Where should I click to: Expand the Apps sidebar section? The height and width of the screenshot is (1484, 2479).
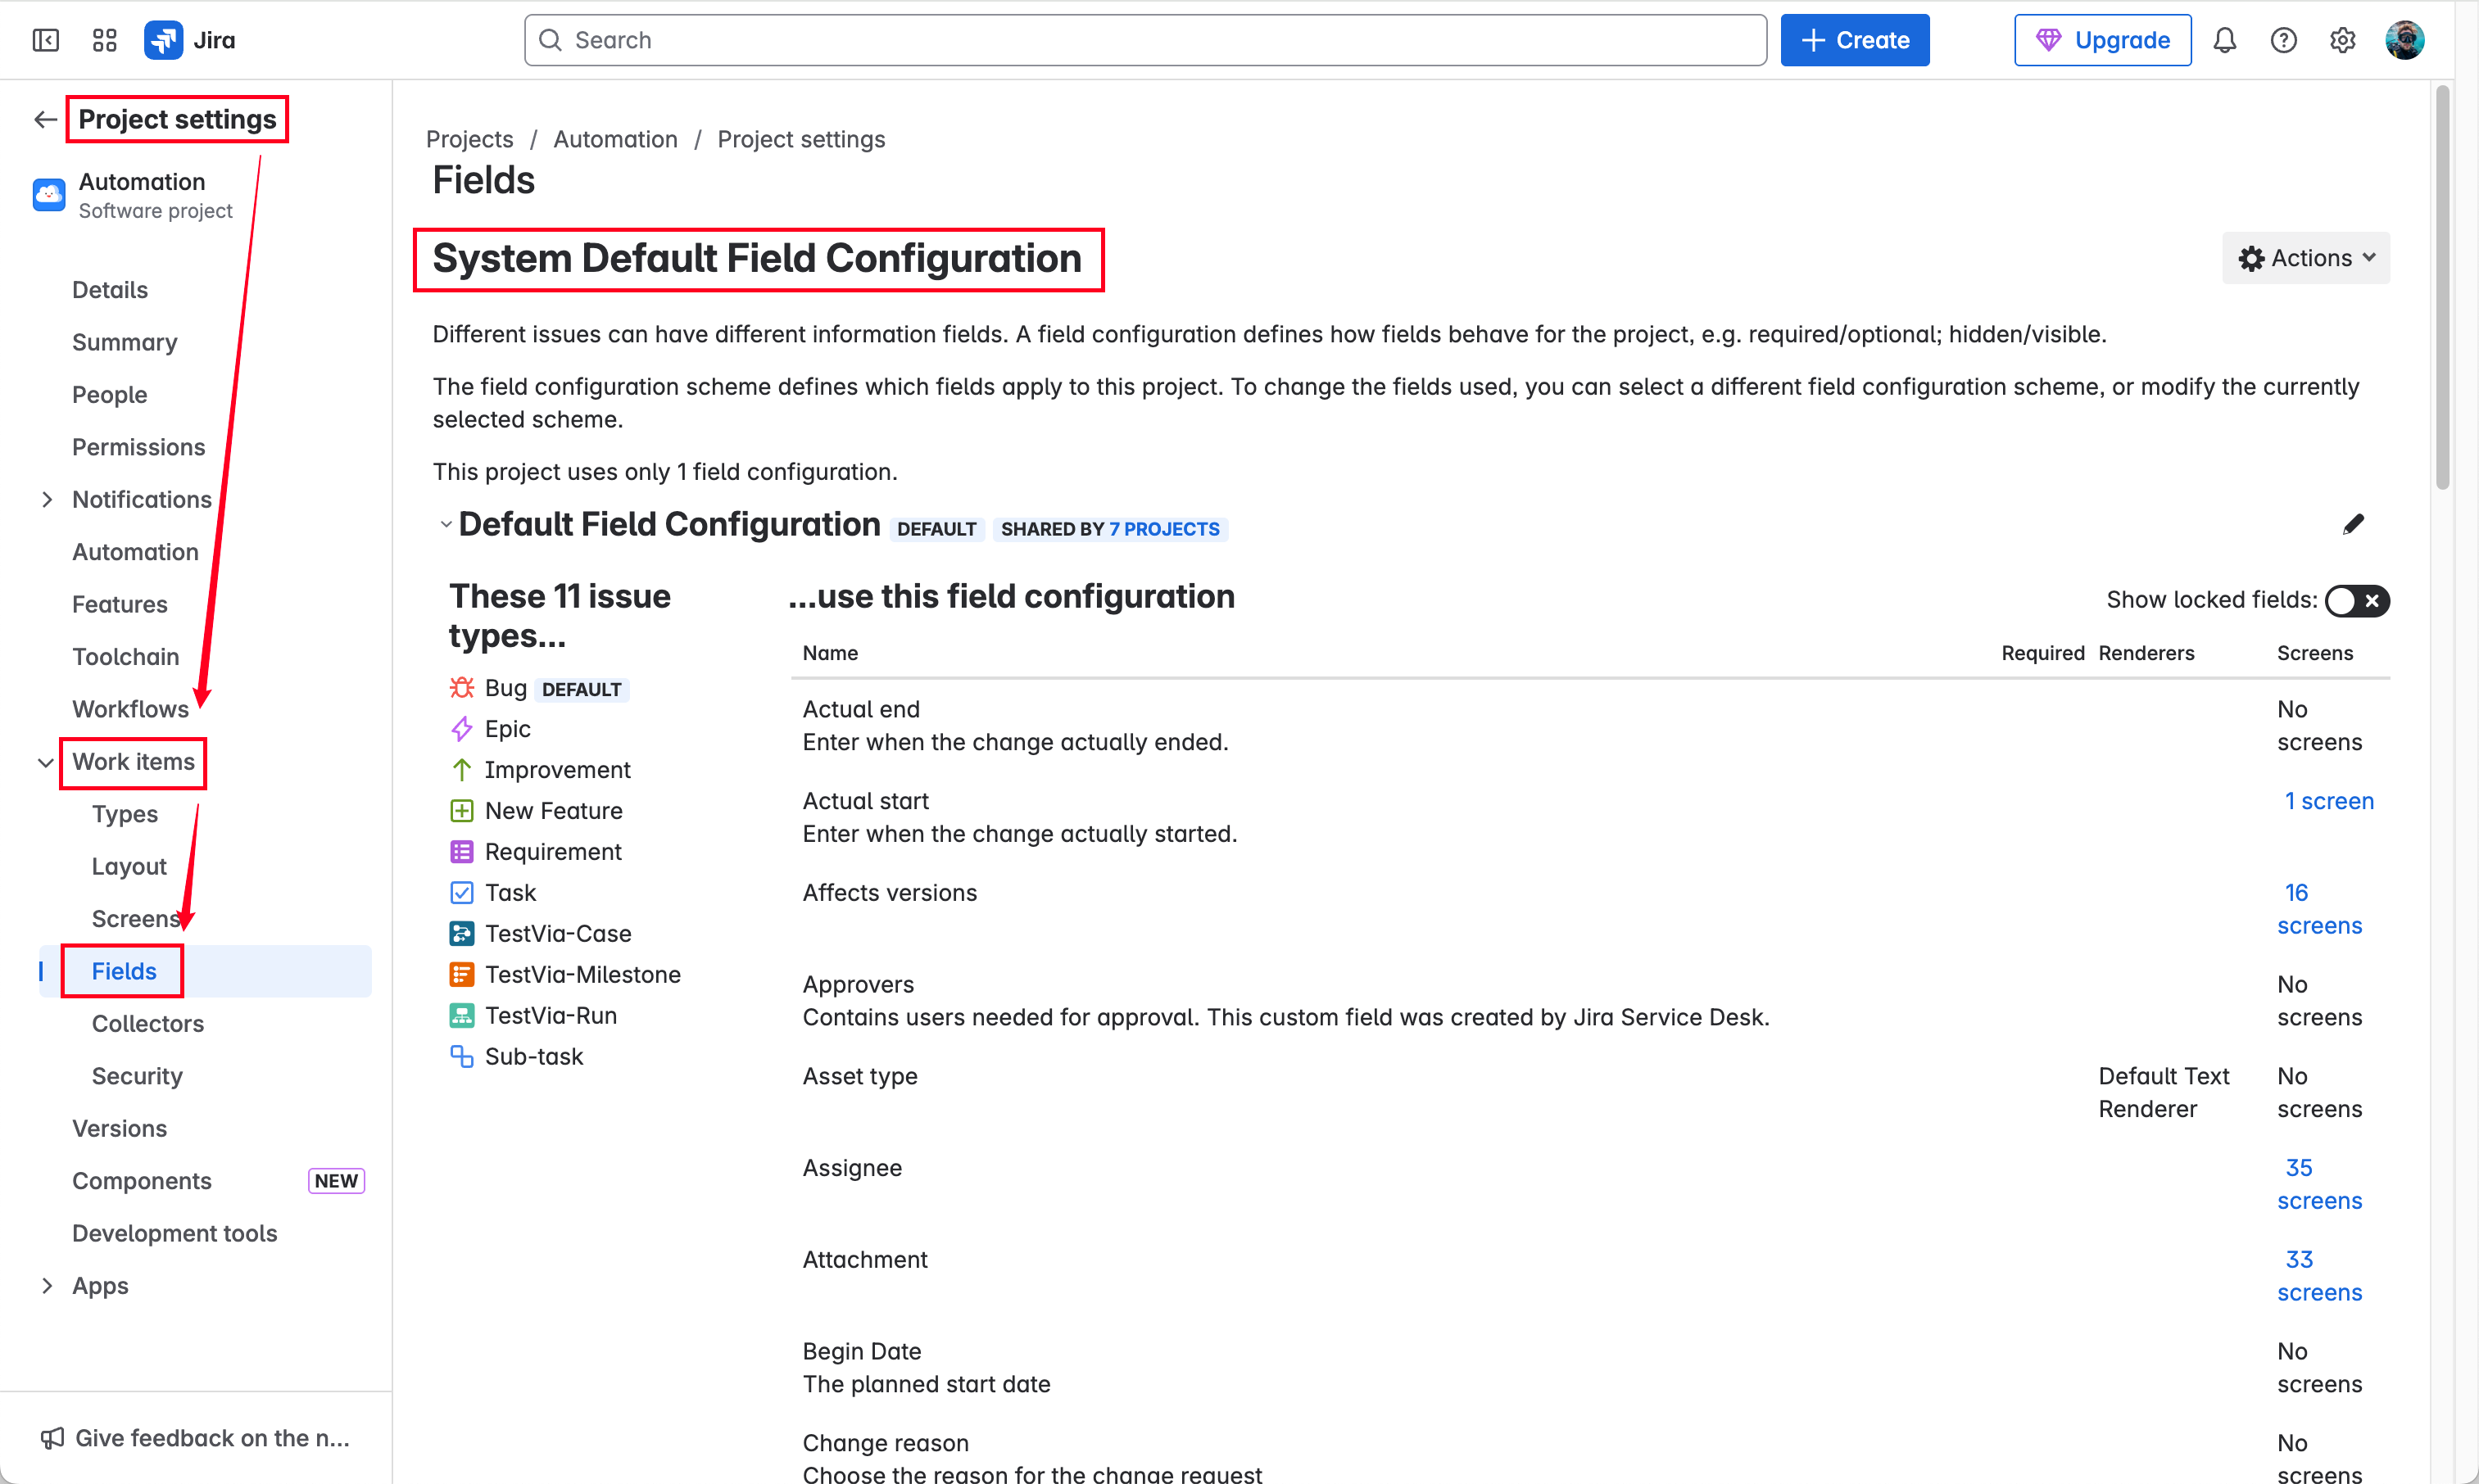pyautogui.click(x=47, y=1285)
